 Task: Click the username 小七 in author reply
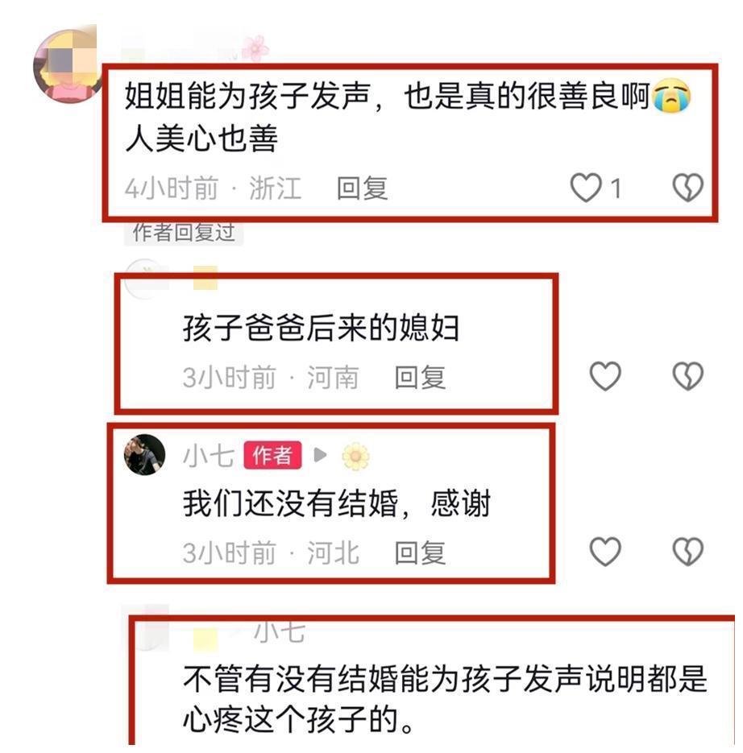209,456
